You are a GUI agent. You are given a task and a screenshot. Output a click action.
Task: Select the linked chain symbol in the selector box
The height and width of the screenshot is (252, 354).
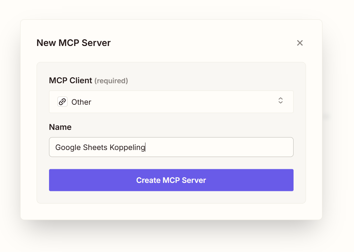[62, 102]
